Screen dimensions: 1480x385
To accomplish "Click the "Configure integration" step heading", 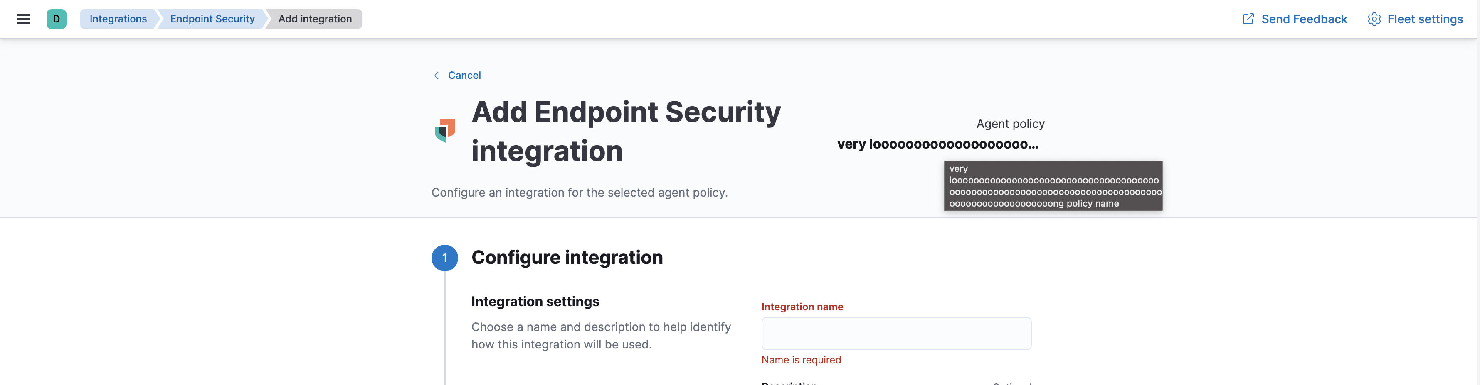I will [x=567, y=258].
